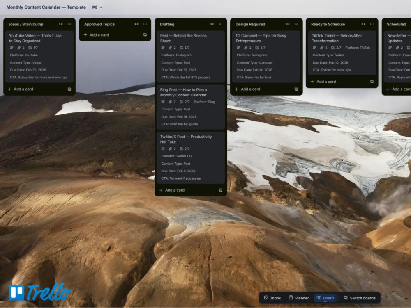Click checklist 4/7 badge on IG Carousel card
Screen dimensions: 411x308
pos(260,48)
